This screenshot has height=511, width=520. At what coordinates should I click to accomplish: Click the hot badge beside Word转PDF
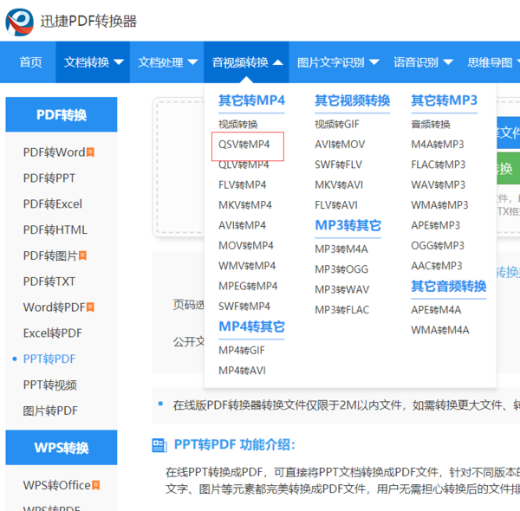point(90,307)
